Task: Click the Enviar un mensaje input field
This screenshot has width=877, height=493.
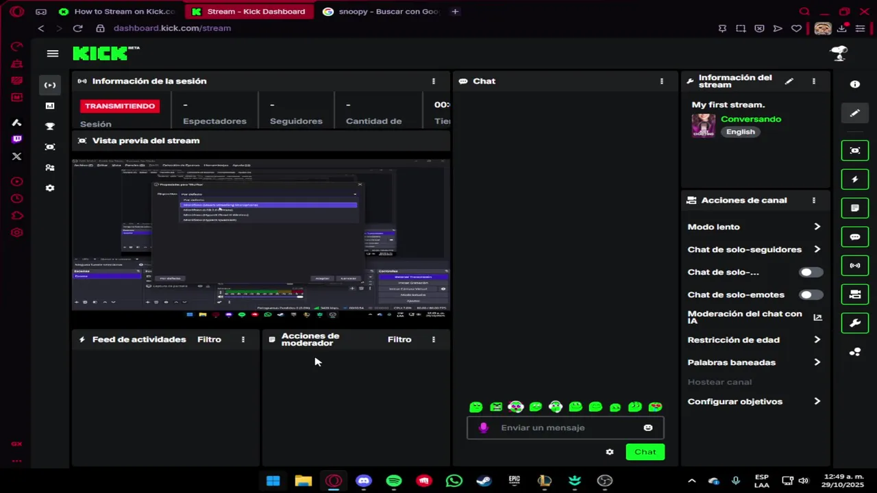Action: click(x=565, y=428)
